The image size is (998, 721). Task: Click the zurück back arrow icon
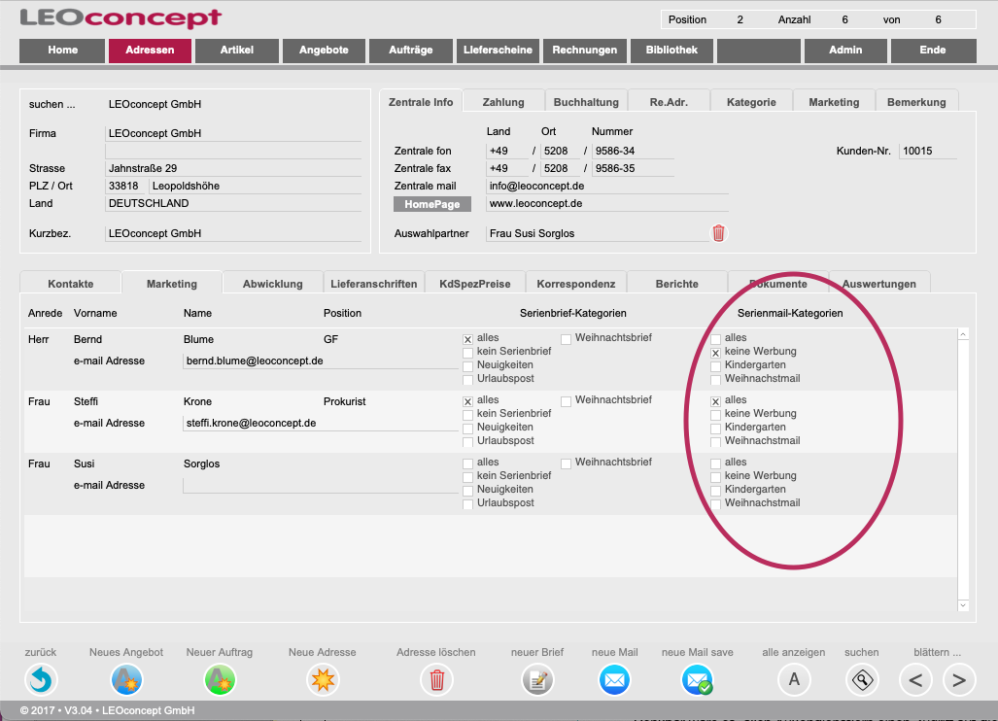tap(41, 679)
